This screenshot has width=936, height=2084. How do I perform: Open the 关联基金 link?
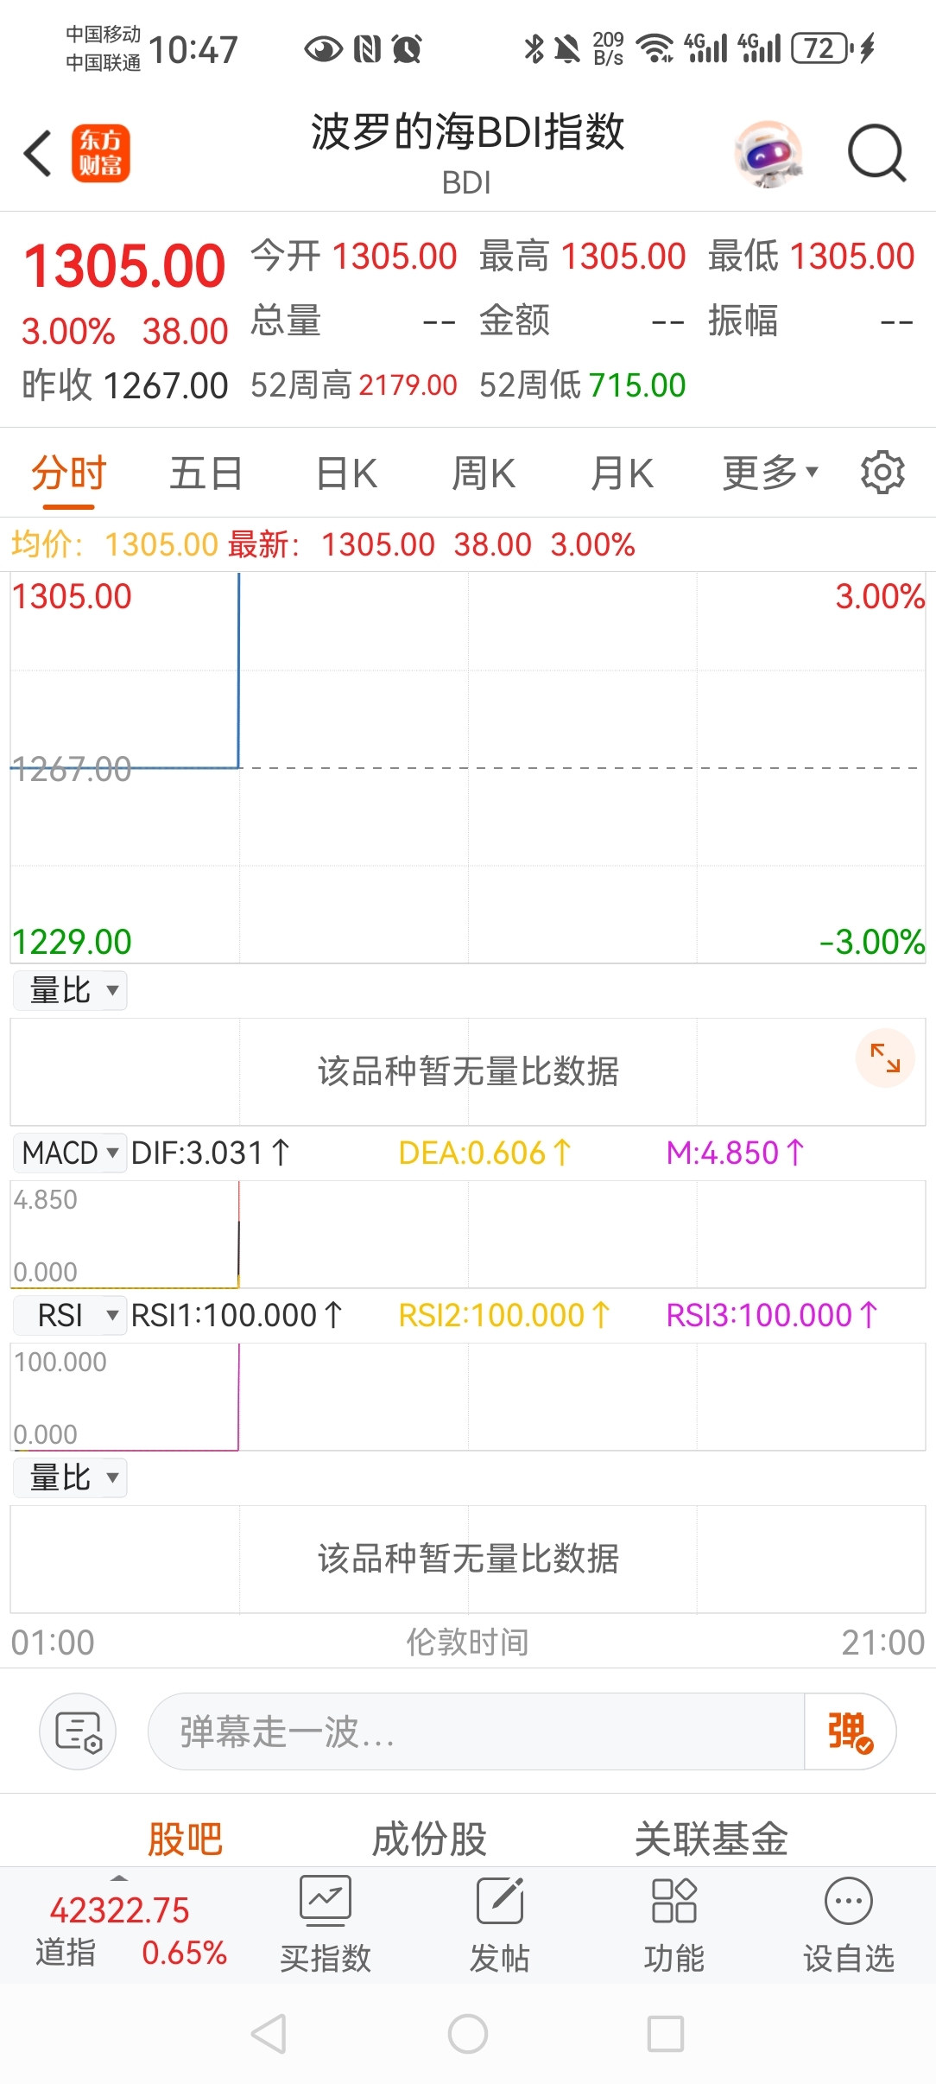[711, 1839]
